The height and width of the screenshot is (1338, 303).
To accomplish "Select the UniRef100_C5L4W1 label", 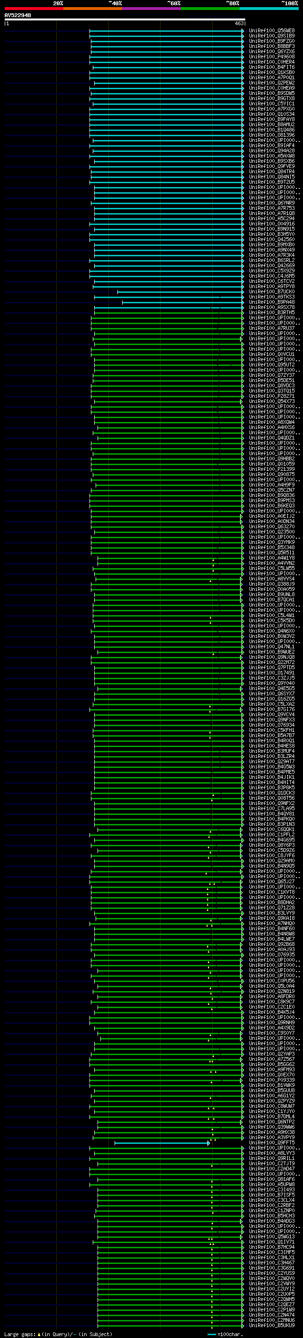I will point(272,616).
